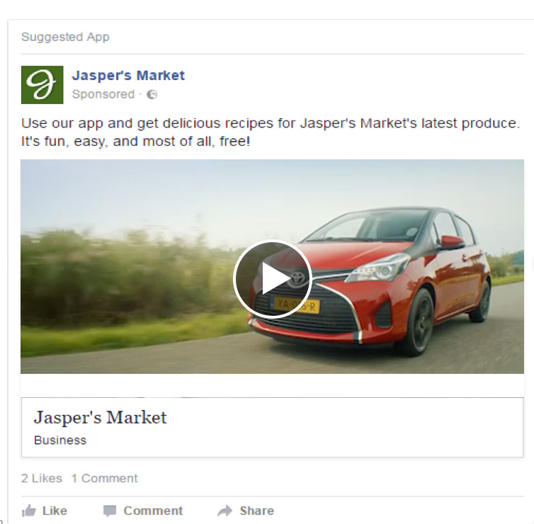The image size is (534, 524).
Task: Click the red Toyota car video thumbnail
Action: click(x=272, y=266)
